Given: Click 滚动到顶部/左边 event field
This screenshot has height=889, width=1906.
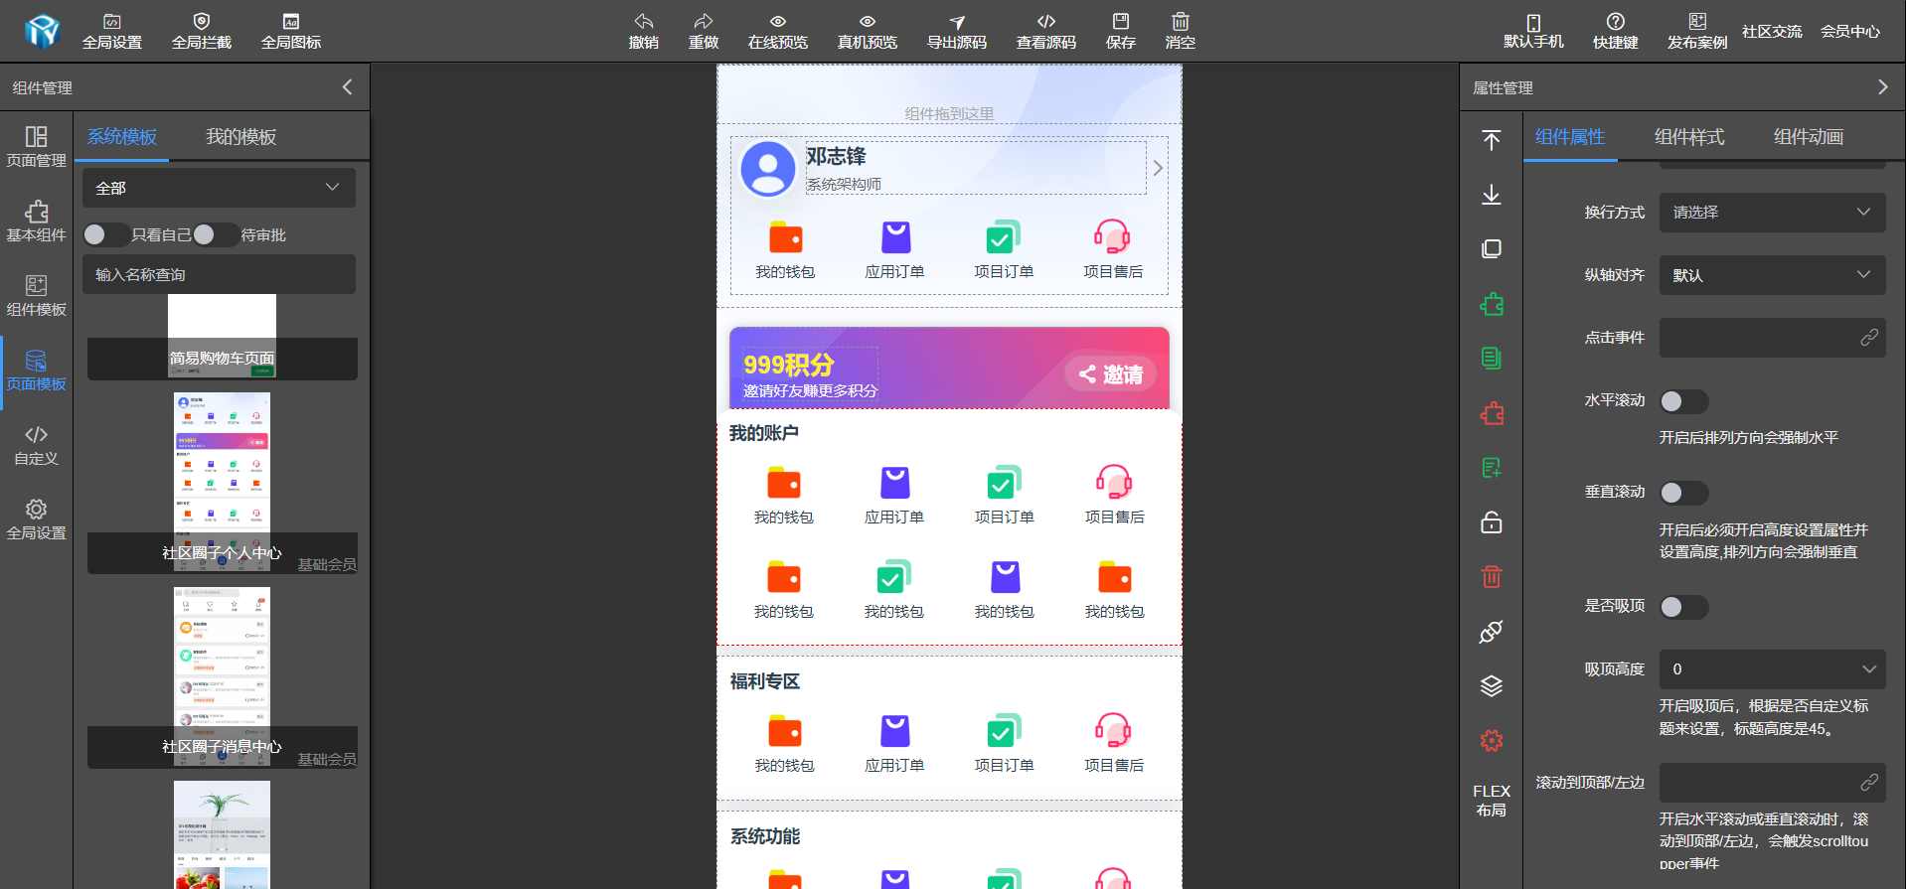Looking at the screenshot, I should click(x=1772, y=783).
